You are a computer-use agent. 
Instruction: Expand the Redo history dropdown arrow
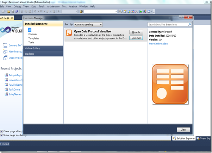point(44,12)
